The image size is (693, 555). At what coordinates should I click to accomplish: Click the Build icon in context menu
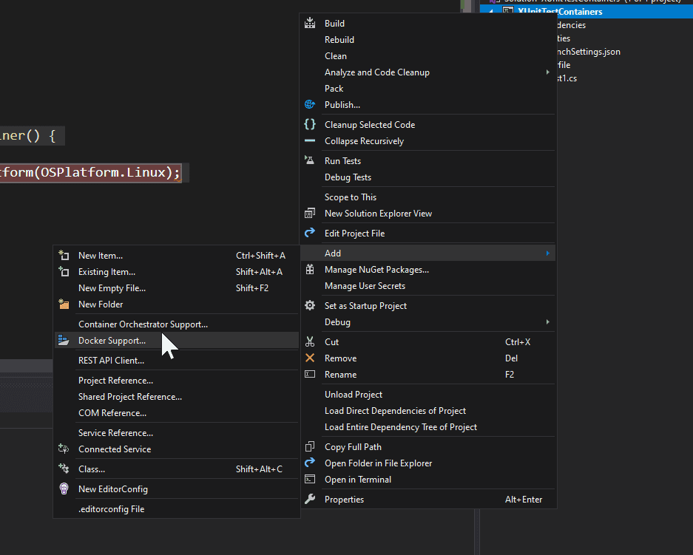tap(310, 24)
